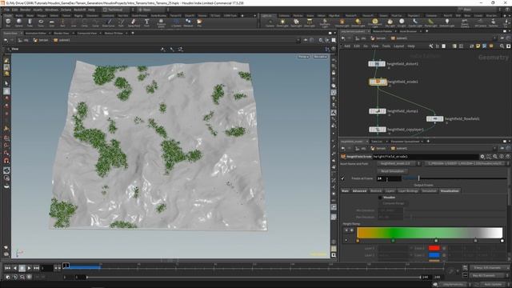The image size is (512, 288).
Task: Select the Box shelf tool
Action: [x=8, y=22]
